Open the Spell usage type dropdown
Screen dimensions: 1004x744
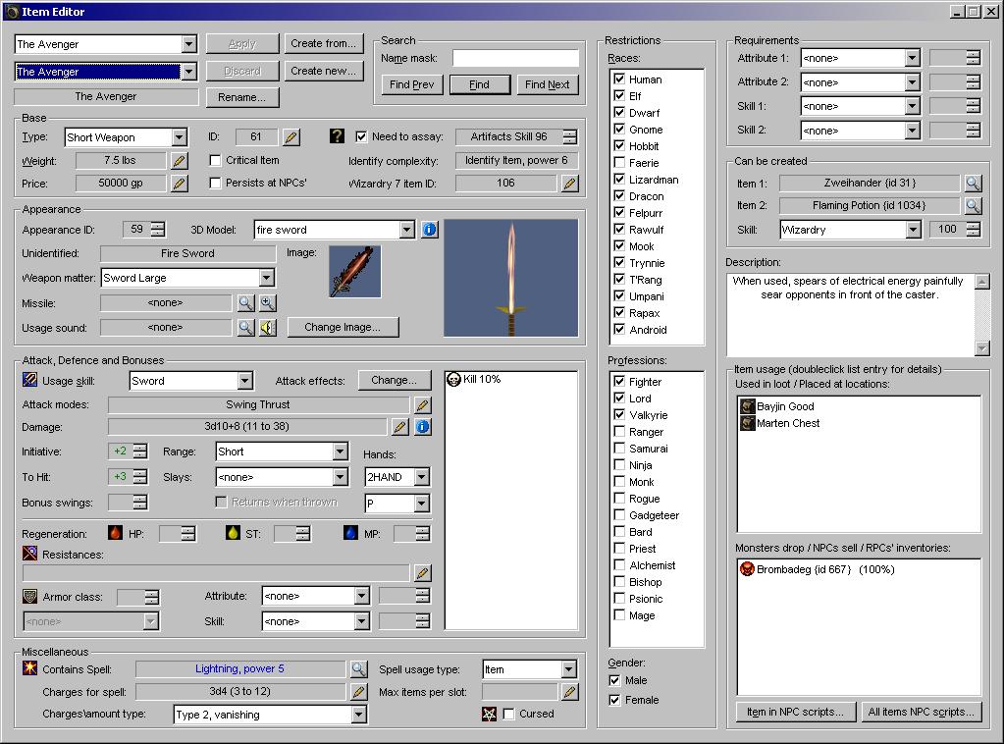[x=568, y=669]
